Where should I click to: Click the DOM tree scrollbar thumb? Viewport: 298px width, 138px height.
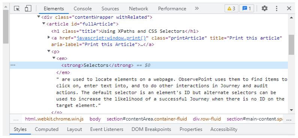(291, 45)
